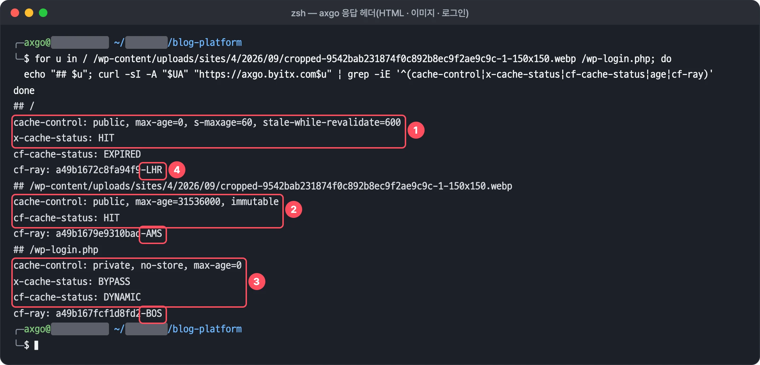
Task: Click the top prompt's /blog-platform path
Action: pyautogui.click(x=205, y=42)
